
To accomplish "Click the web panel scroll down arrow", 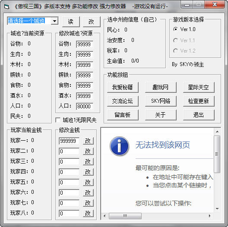I will pos(217,209).
